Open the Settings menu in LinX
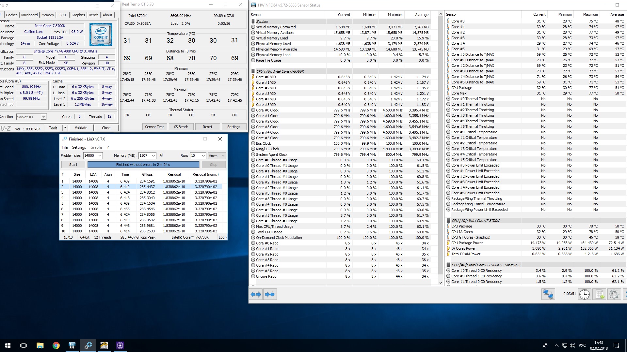Image resolution: width=627 pixels, height=352 pixels. click(x=79, y=147)
